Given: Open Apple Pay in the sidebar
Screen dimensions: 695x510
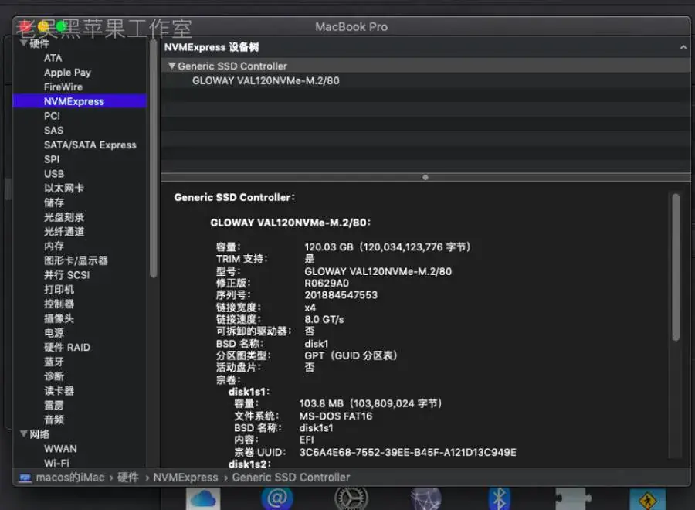Looking at the screenshot, I should coord(67,73).
